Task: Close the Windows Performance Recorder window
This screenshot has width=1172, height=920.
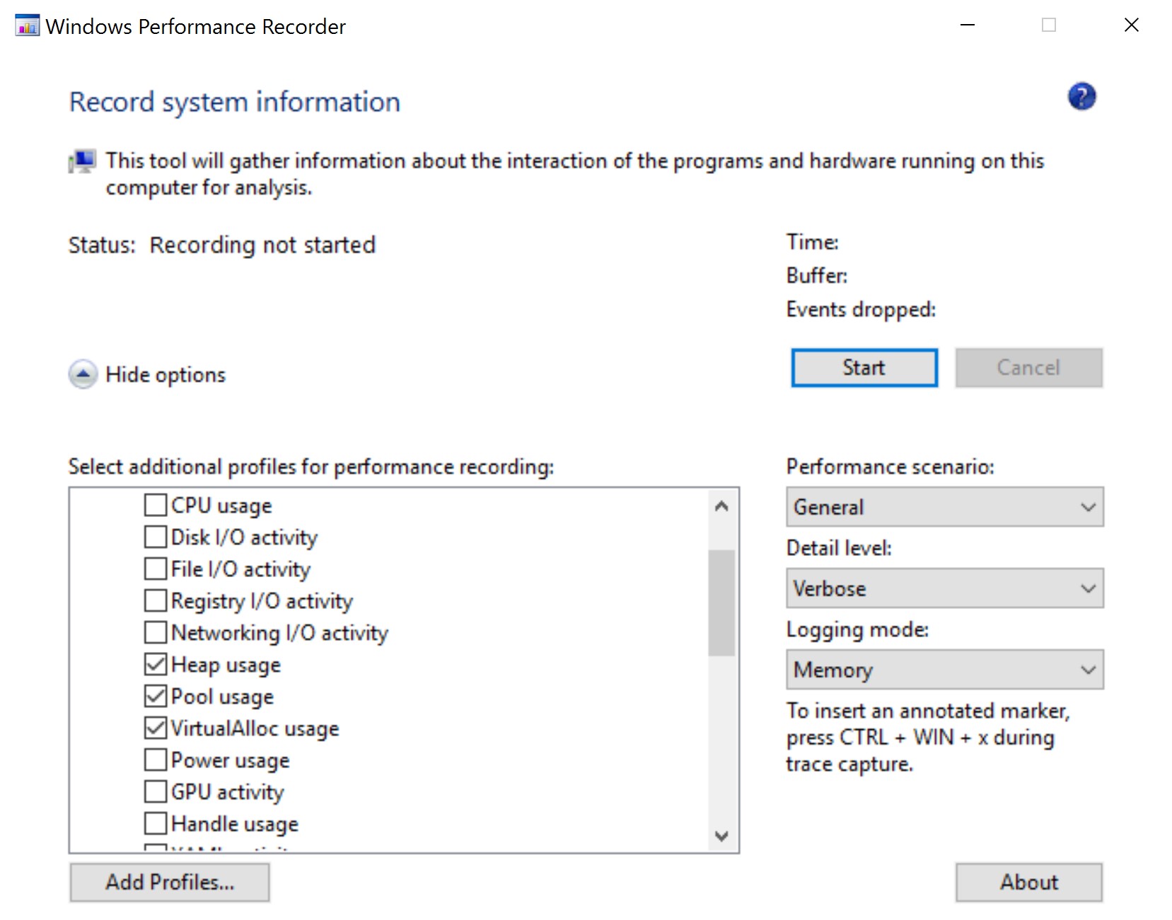Action: point(1132,25)
